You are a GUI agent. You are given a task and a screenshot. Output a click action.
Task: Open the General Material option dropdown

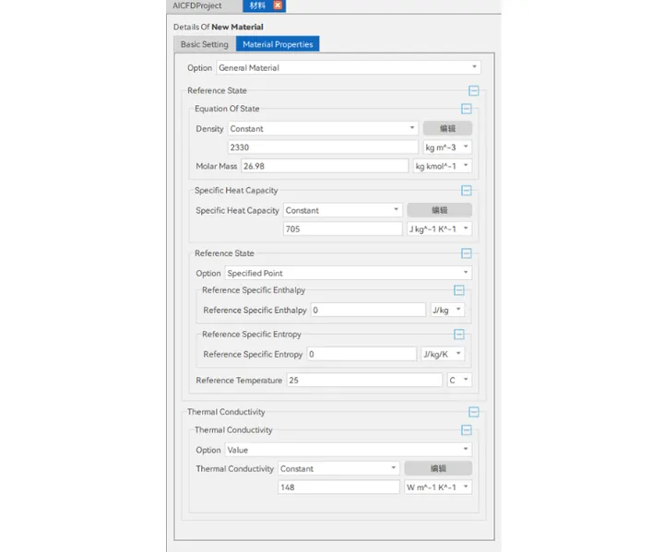[x=349, y=67]
